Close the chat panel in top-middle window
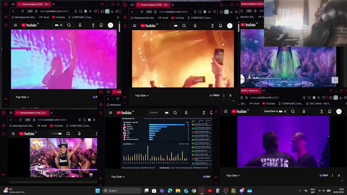Screen dimensions: 347x195 230,95
